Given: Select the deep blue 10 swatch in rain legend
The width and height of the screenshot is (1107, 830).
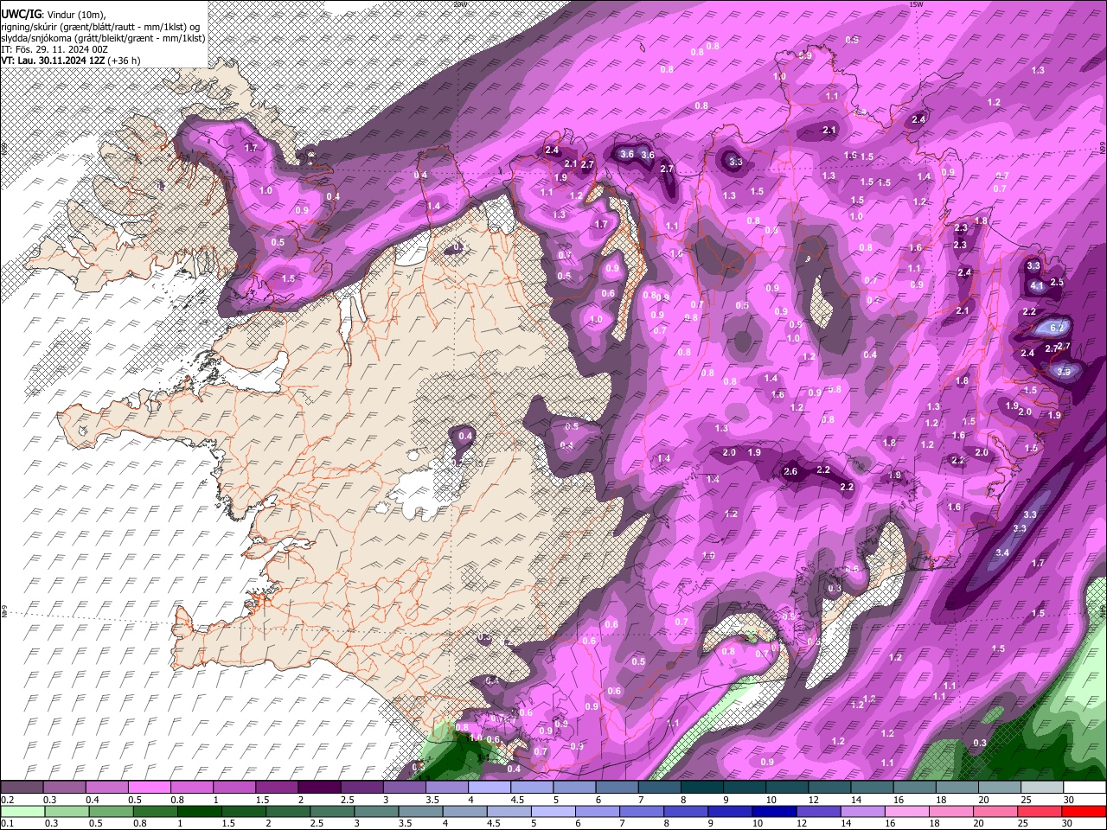Looking at the screenshot, I should coord(773,811).
